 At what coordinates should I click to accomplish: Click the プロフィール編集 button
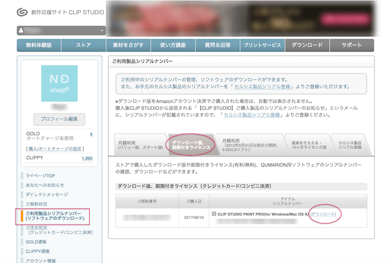[x=59, y=119]
